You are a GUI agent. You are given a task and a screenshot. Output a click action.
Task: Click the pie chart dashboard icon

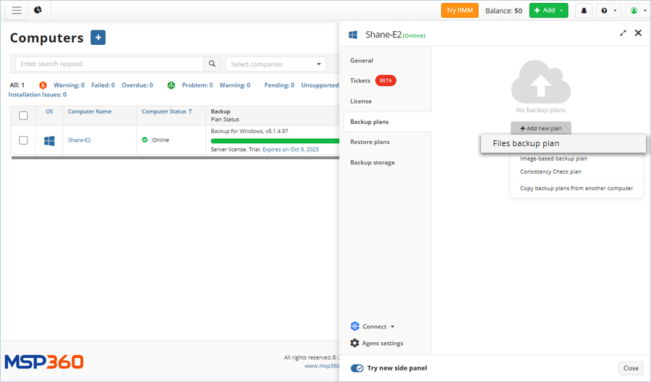coord(38,10)
